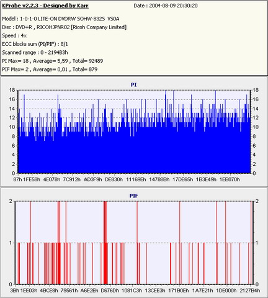Click the 18 value on PI left axis
Viewport: 268px width, 298px height.
[x=12, y=90]
